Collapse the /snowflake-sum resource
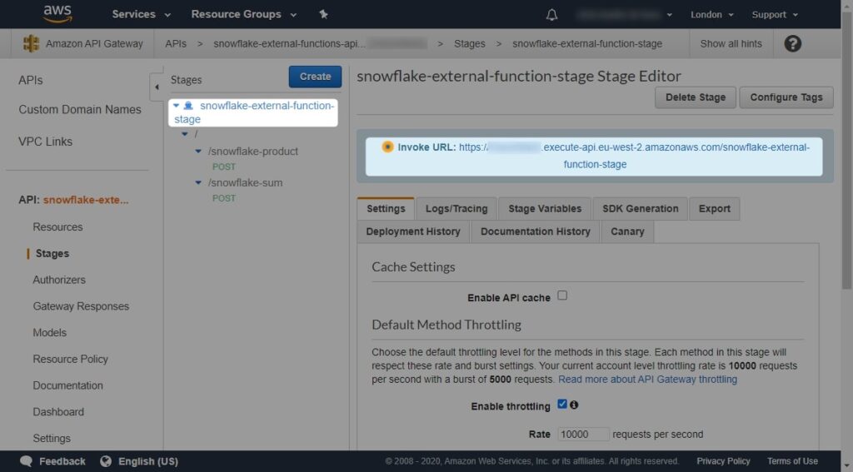The image size is (853, 472). tap(198, 182)
